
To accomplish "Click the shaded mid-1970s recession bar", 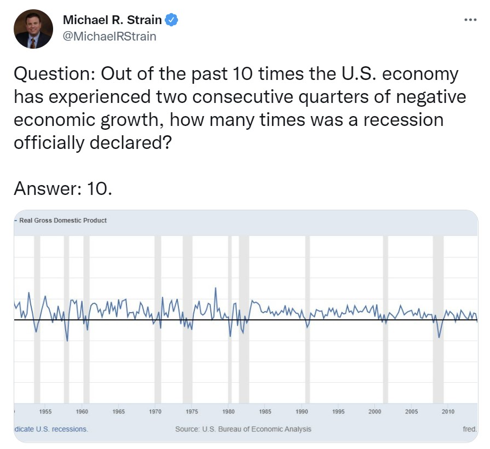I will click(x=187, y=319).
